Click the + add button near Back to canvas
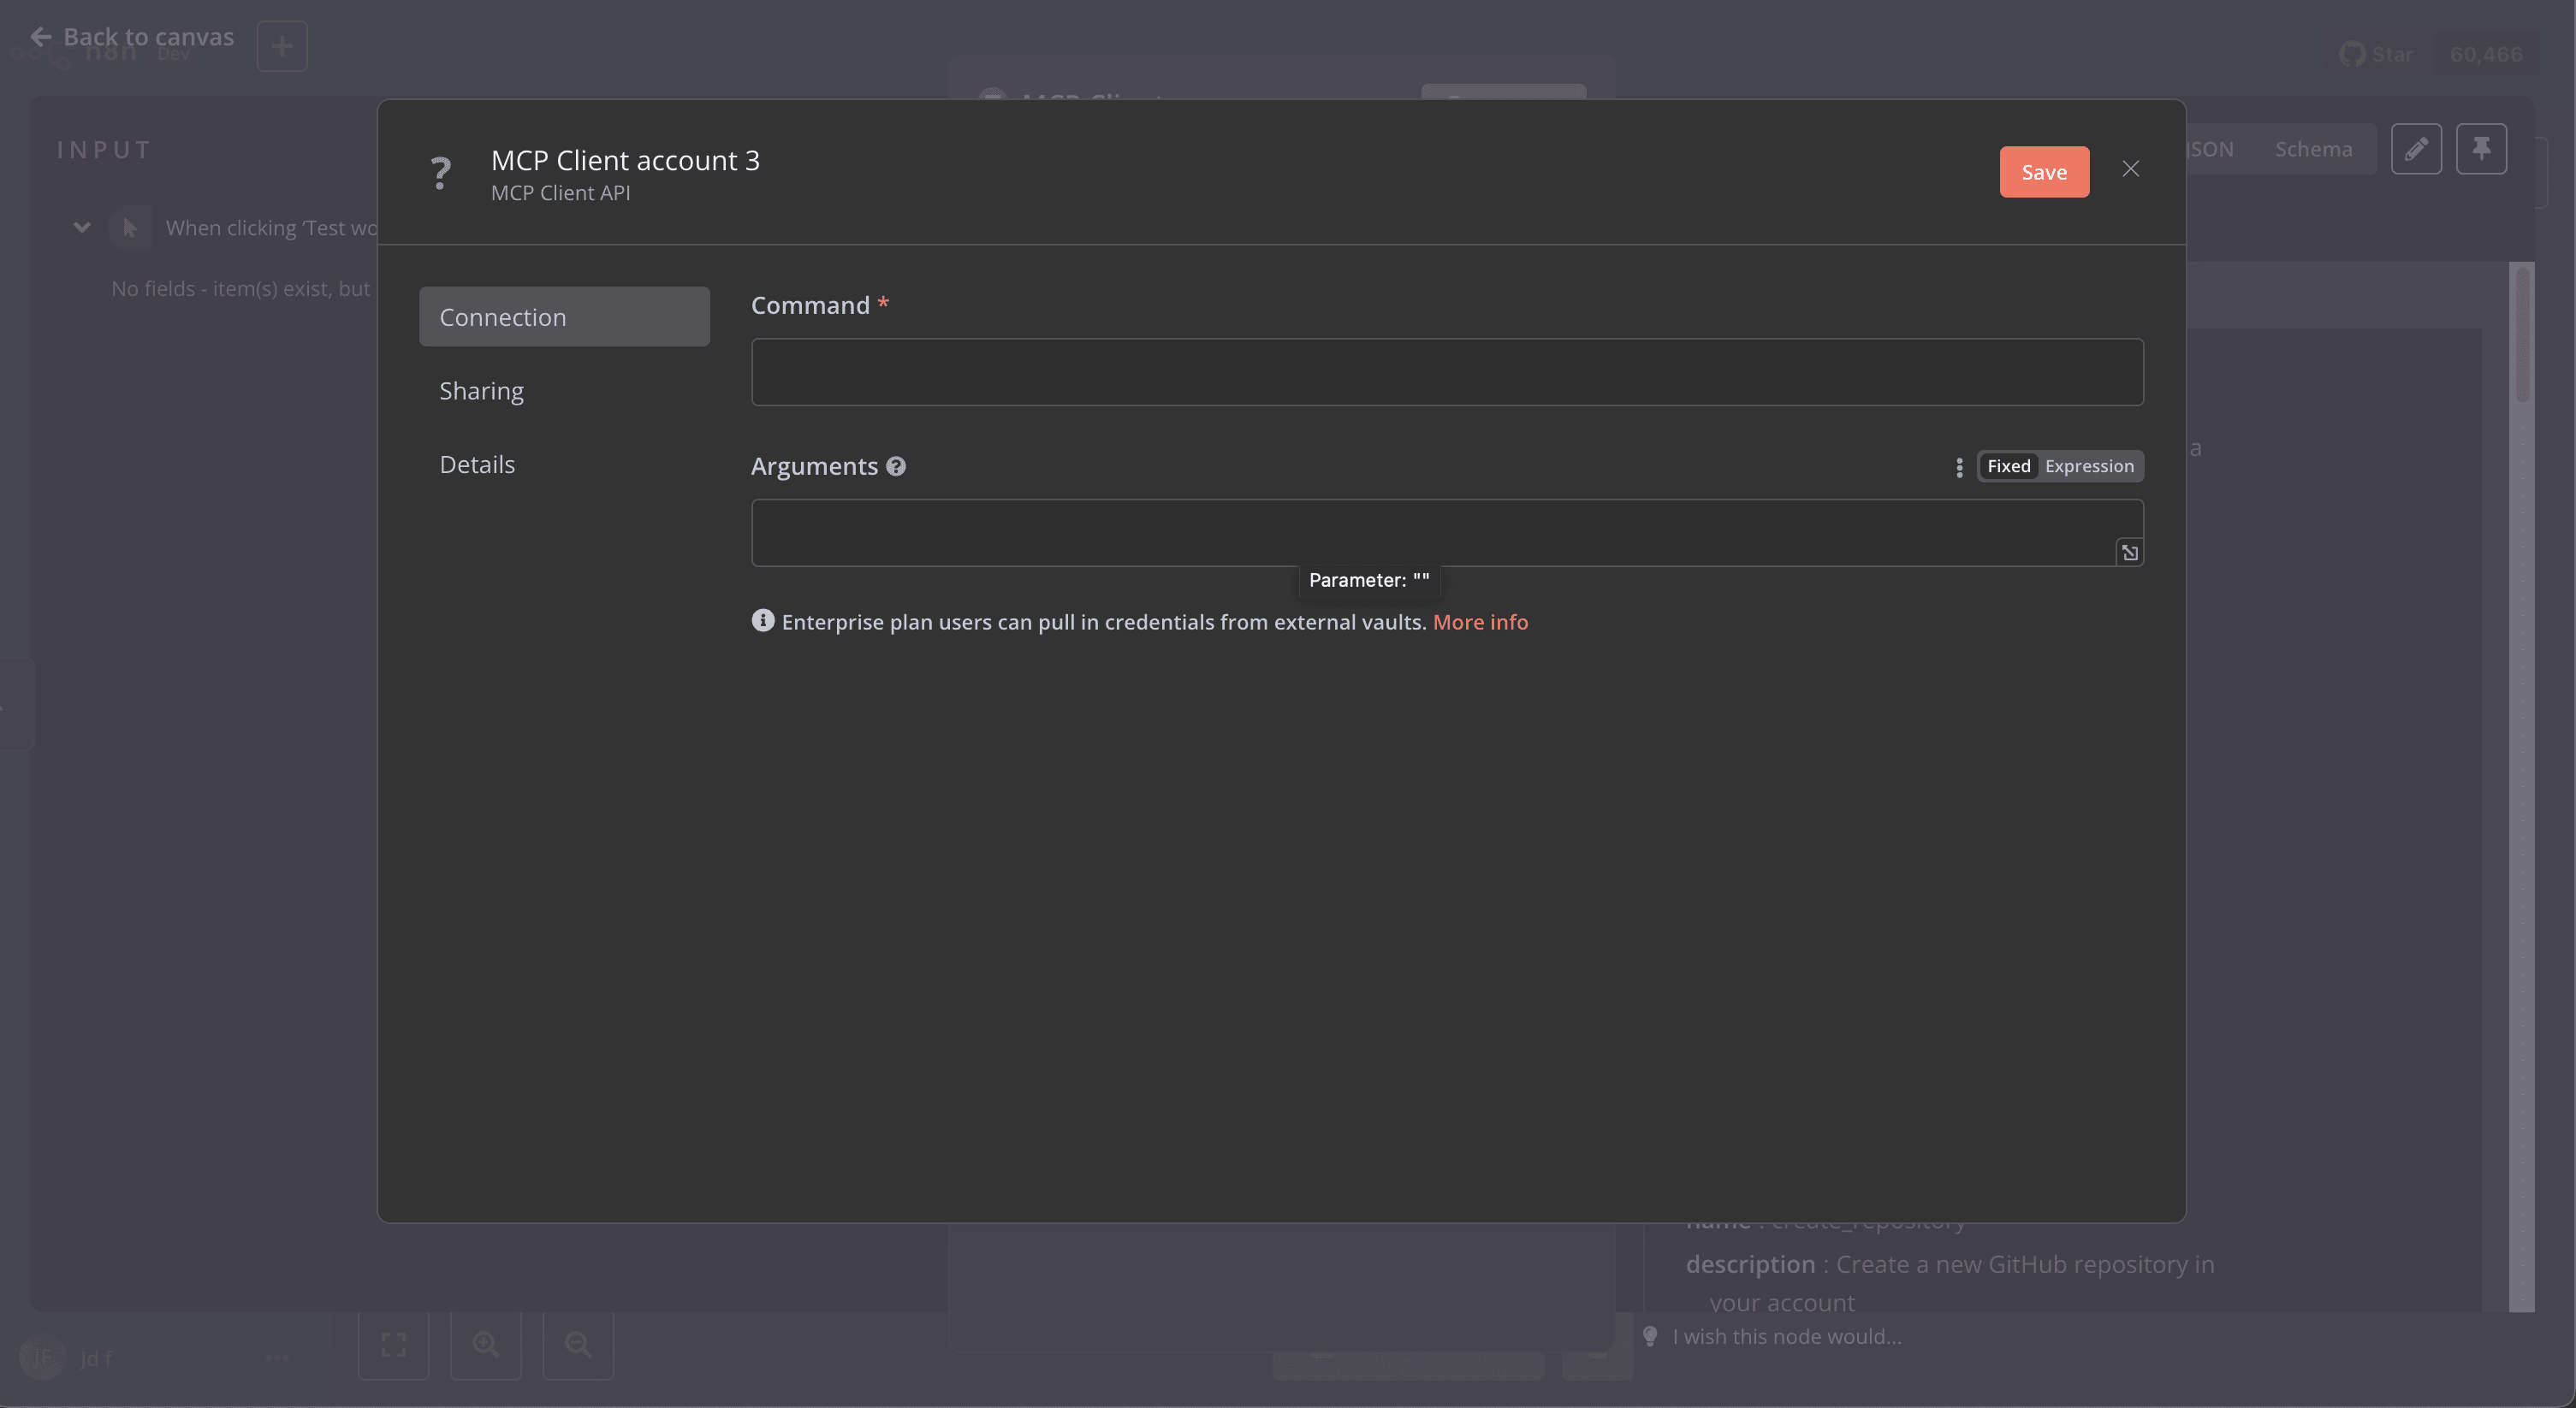Viewport: 2576px width, 1408px height. (x=281, y=46)
